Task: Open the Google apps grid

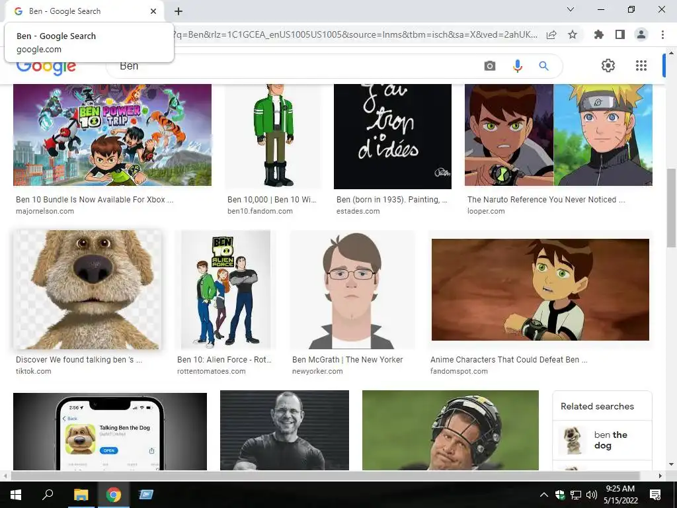Action: [641, 65]
